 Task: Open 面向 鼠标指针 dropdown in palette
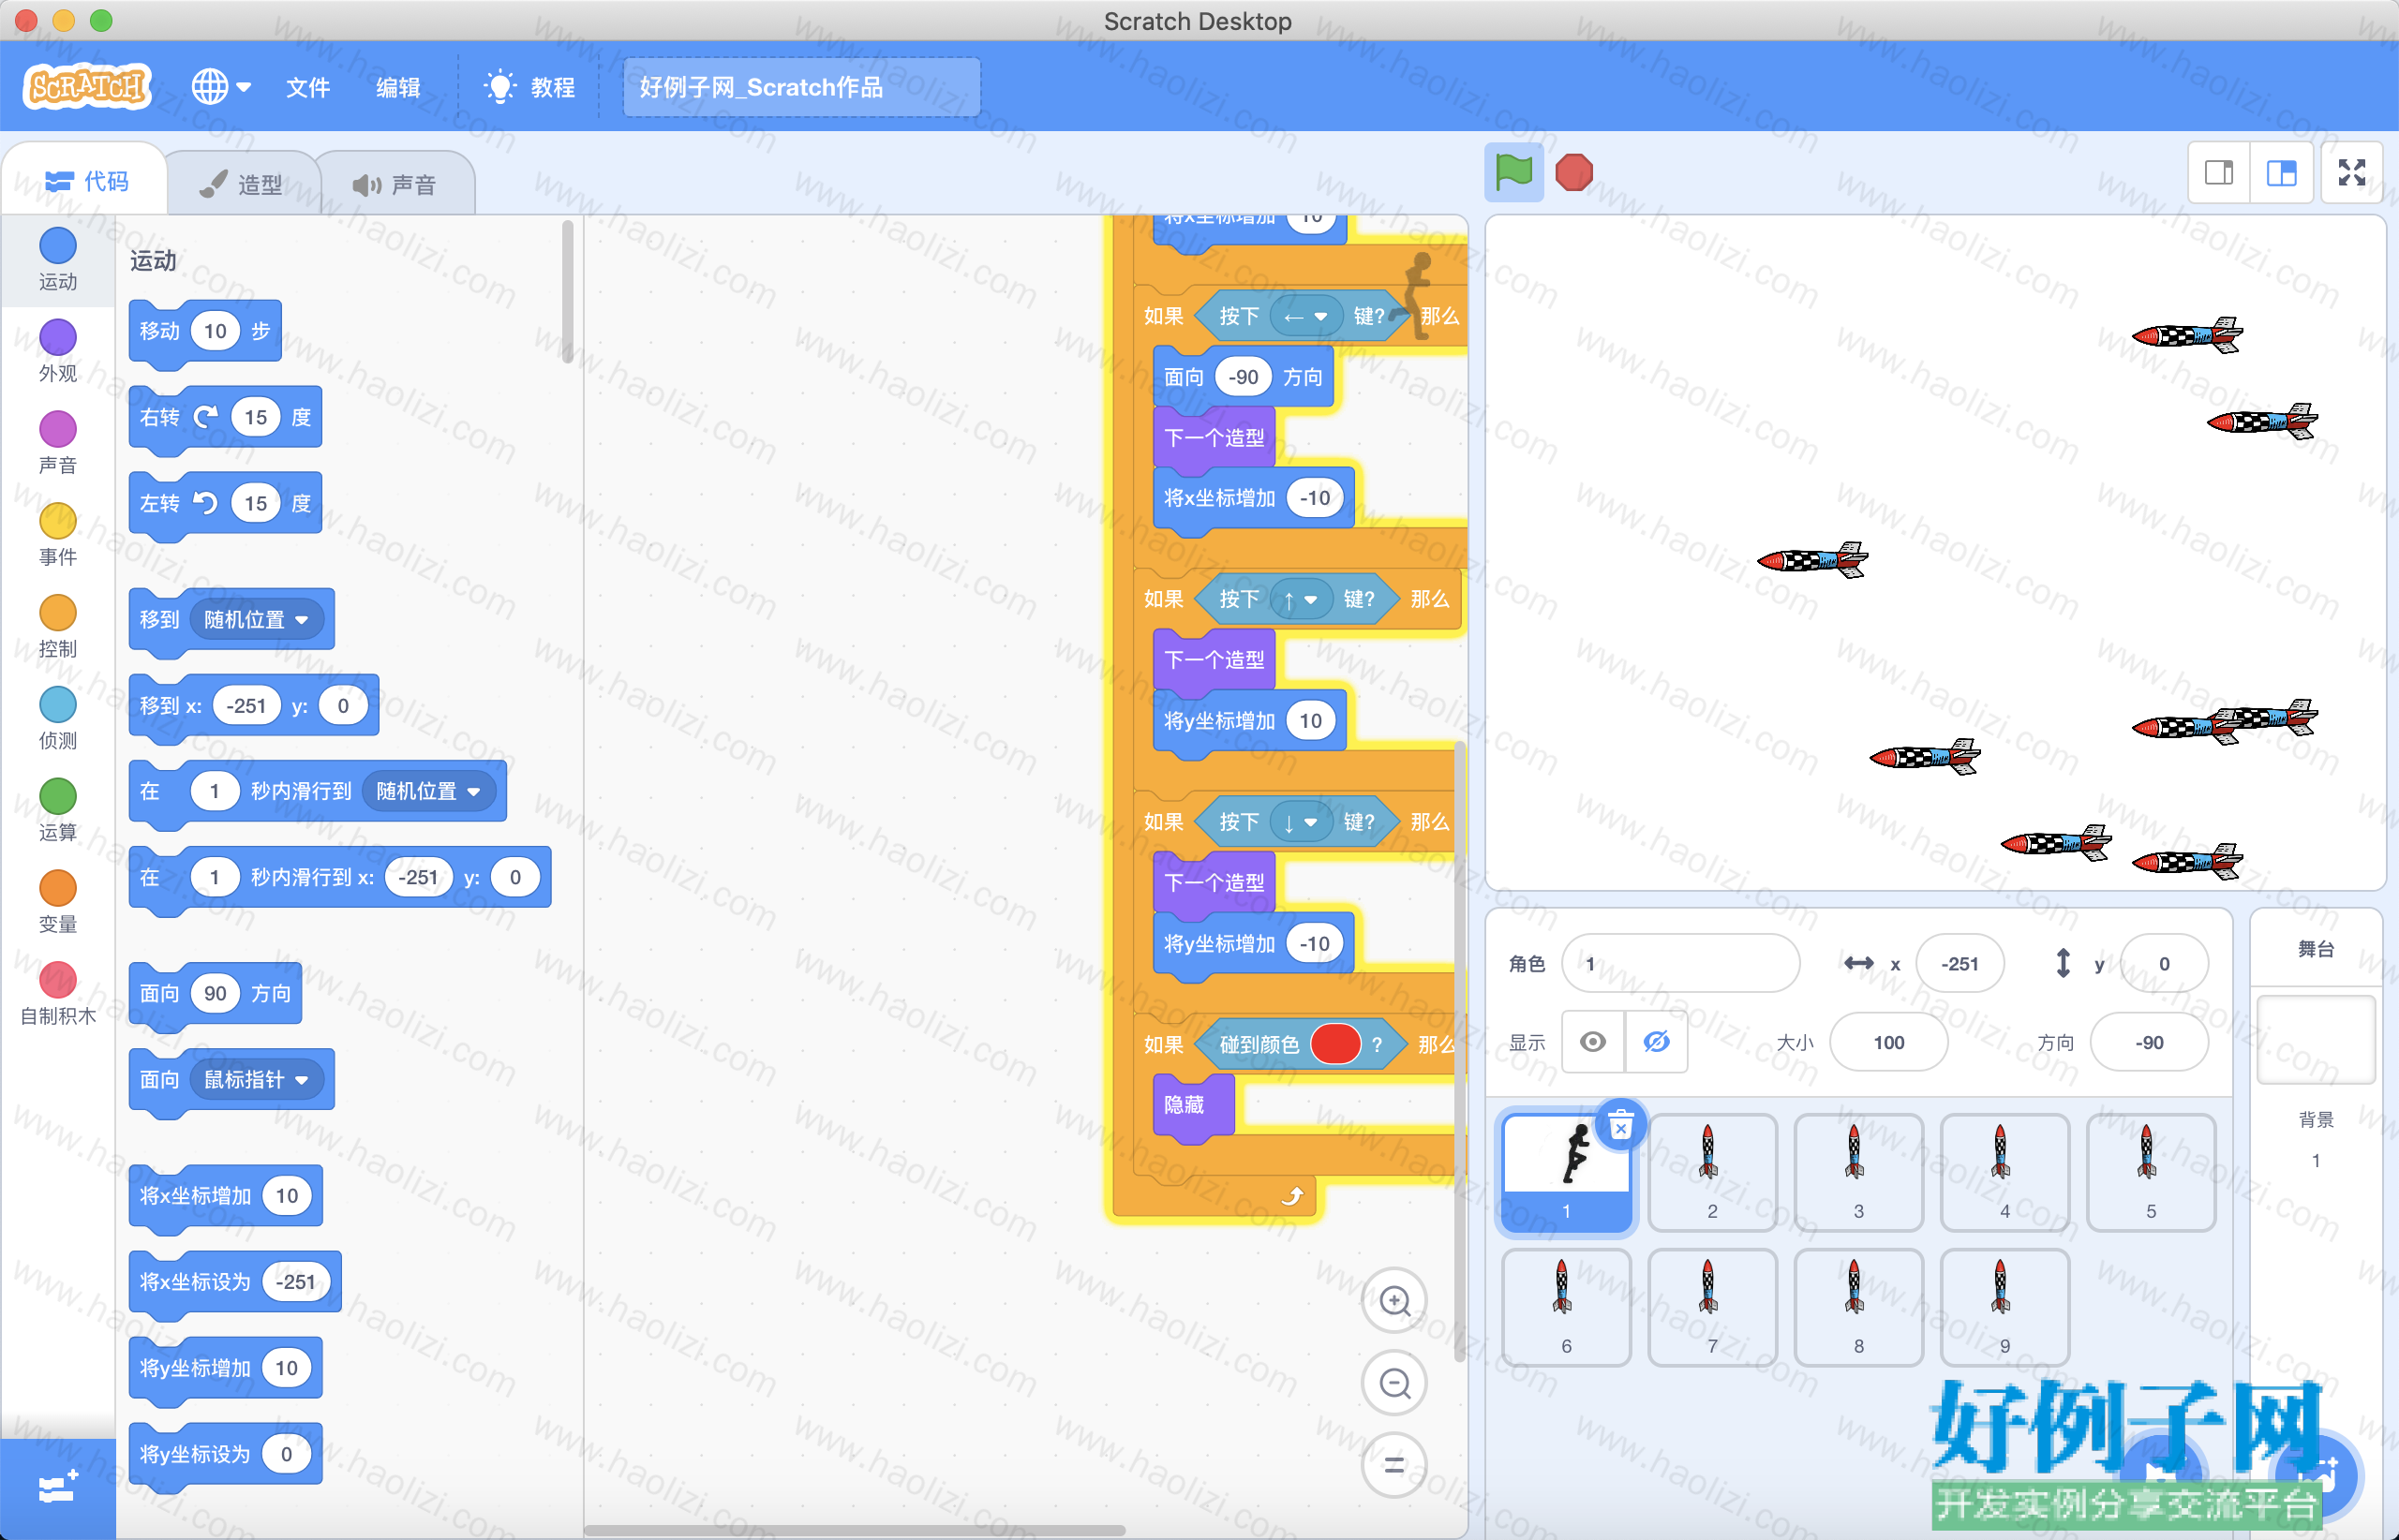(256, 1080)
